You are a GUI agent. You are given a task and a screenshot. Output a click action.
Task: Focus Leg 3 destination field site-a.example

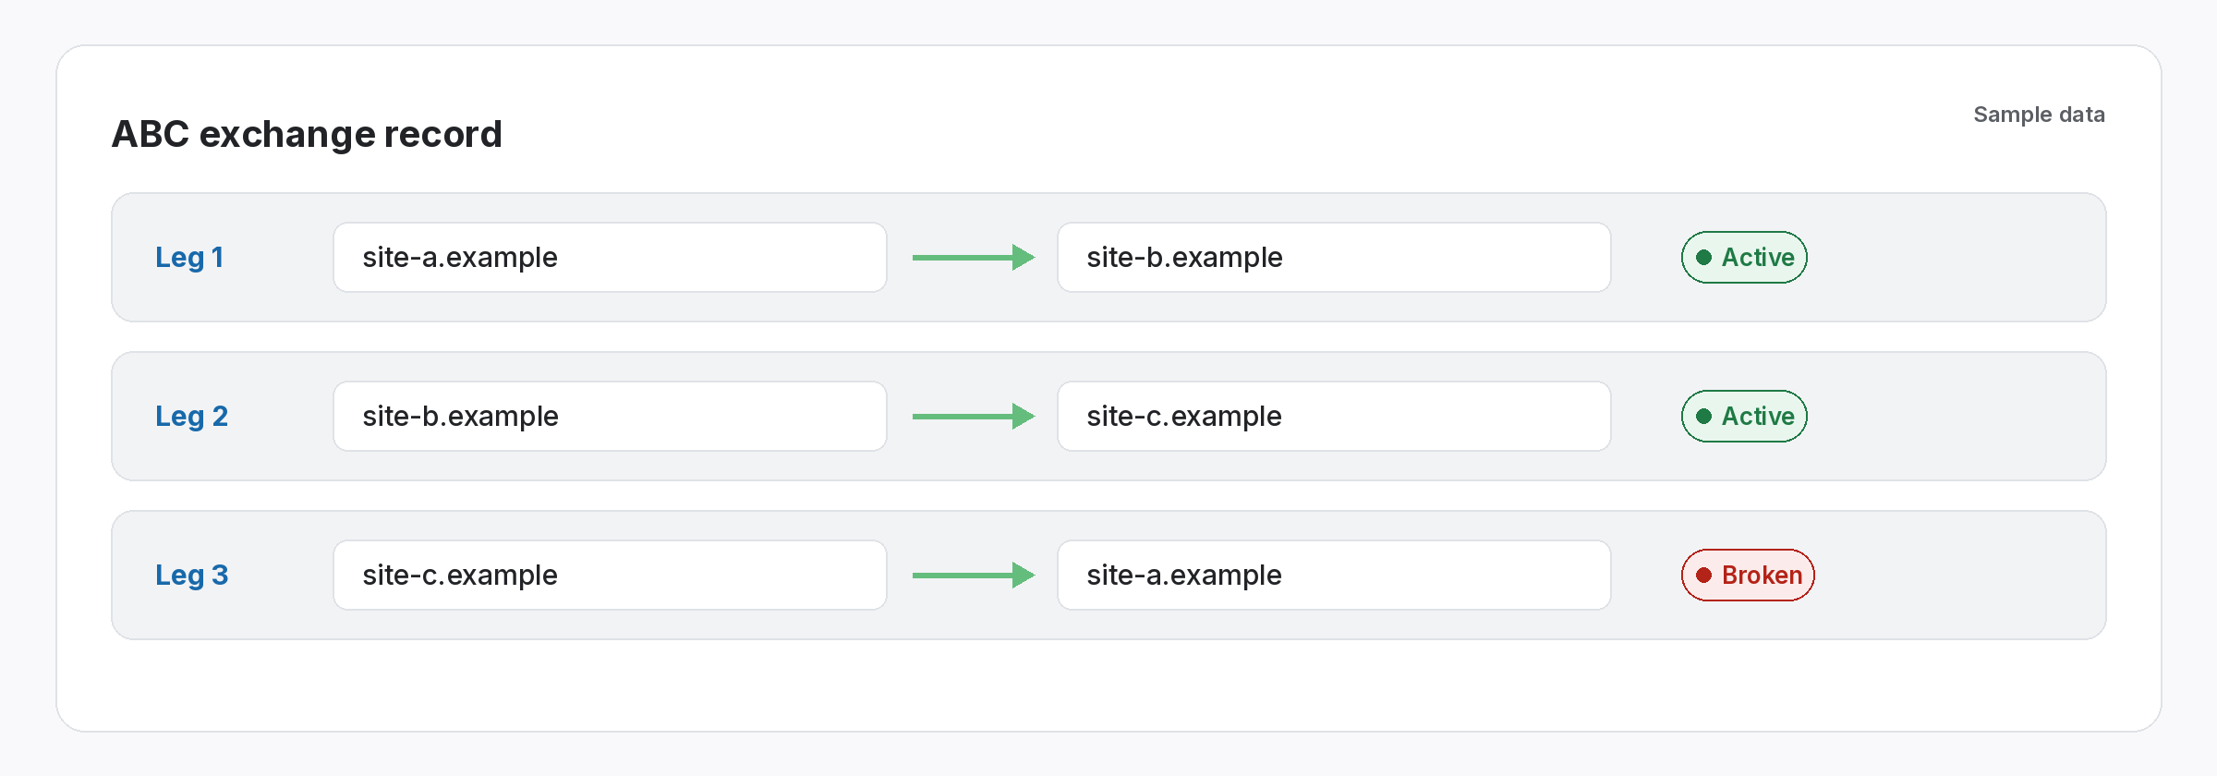point(1334,576)
